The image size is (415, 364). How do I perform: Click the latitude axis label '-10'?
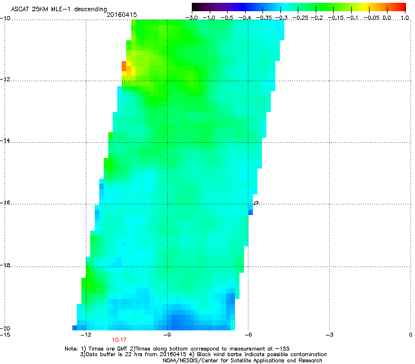[x=5, y=18]
